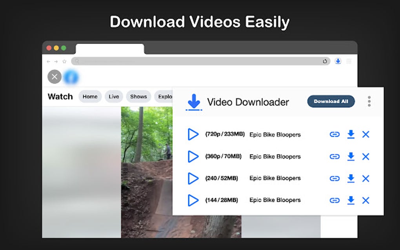Go forward with browser forward arrow

point(56,62)
